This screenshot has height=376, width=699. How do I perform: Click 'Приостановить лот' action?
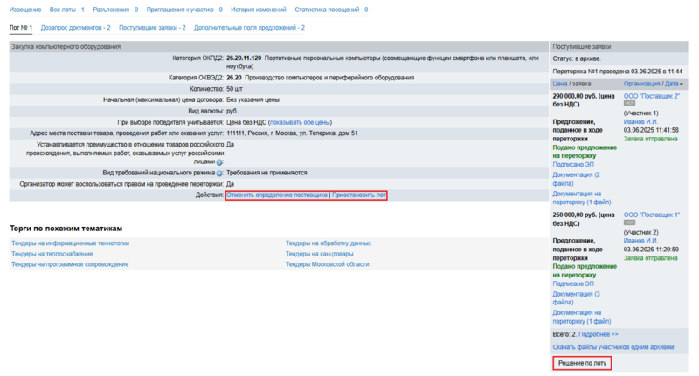coord(359,195)
